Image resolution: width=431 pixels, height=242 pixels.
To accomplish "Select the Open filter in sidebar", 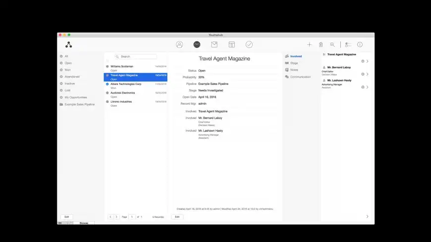I will [x=68, y=63].
